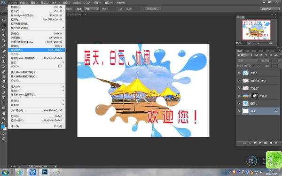Image resolution: width=282 pixels, height=176 pixels.
Task: Hide layer 图层 3 with its eye icon
Action: coord(239,73)
